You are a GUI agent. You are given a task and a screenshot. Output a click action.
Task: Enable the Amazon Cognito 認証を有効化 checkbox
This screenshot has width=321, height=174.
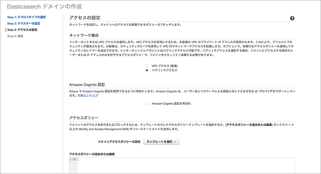147,104
